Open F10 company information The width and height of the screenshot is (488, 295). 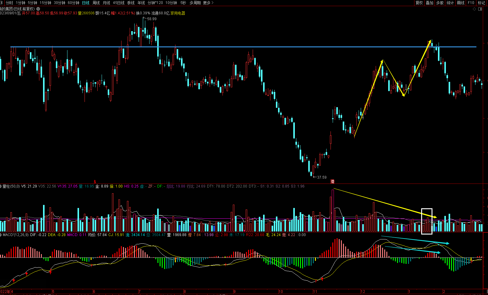(x=471, y=3)
